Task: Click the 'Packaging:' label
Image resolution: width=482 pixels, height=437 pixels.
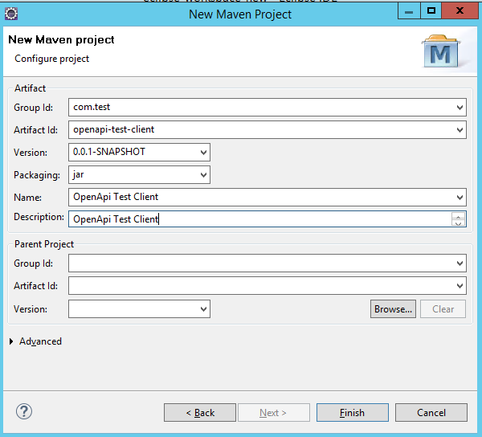Action: [37, 175]
